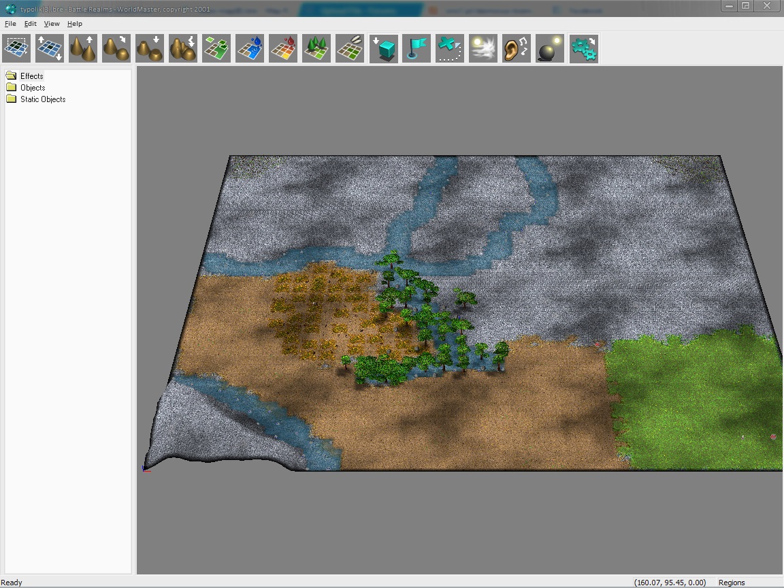784x588 pixels.
Task: Click the coordinates readout (160.07, 95.45, 0.00)
Action: click(670, 583)
